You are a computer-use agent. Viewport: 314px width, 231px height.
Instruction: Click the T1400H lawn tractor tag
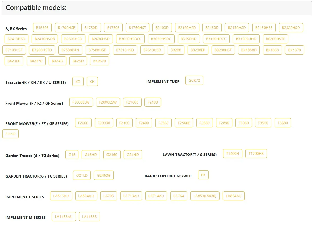(x=233, y=154)
